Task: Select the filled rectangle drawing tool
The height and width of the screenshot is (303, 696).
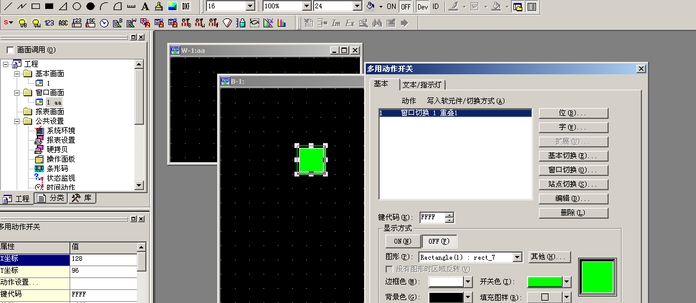Action: 49,7
